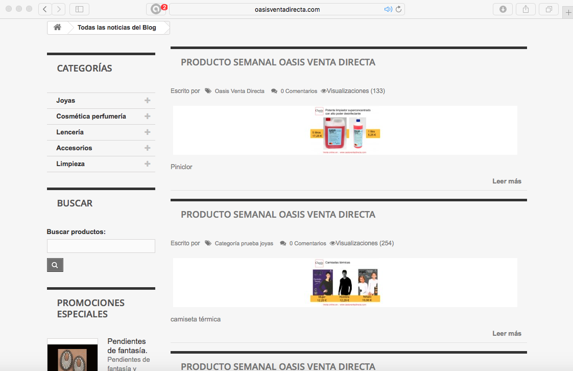Click comments bubble icon of Piniclor post
This screenshot has width=573, height=371.
point(274,91)
